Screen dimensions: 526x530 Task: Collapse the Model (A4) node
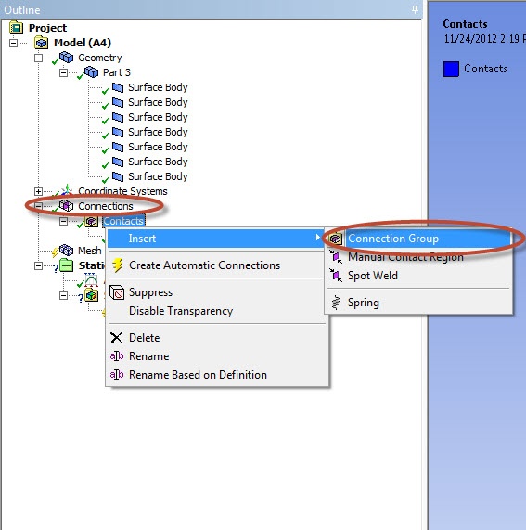[14, 43]
